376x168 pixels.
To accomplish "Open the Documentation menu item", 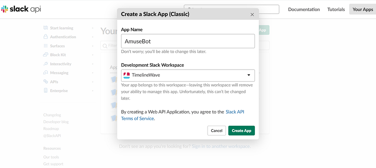I will pyautogui.click(x=304, y=9).
